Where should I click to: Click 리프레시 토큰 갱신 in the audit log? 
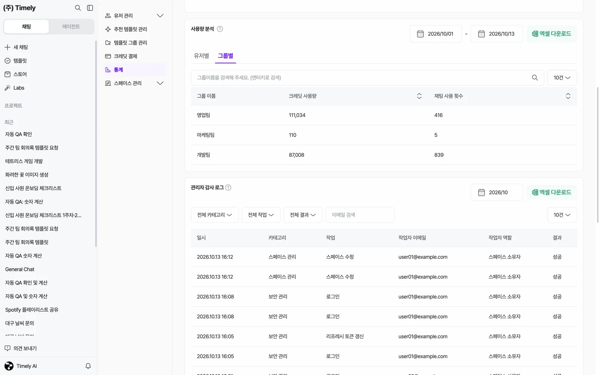point(345,336)
